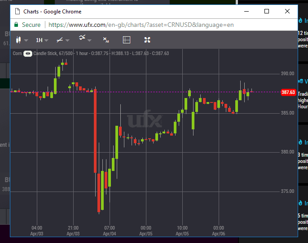308x243 pixels.
Task: Toggle Corn series visibility eye
Action: [x=28, y=53]
